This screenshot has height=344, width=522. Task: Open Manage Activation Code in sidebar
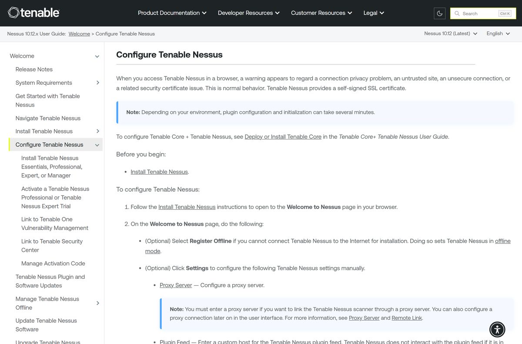pos(53,264)
